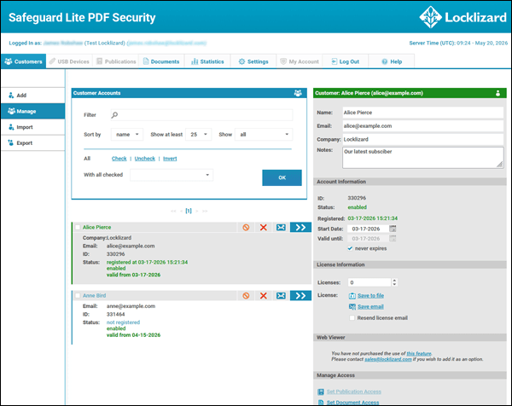Open Alice Pierce details with arrow button
Image resolution: width=512 pixels, height=406 pixels.
click(300, 228)
